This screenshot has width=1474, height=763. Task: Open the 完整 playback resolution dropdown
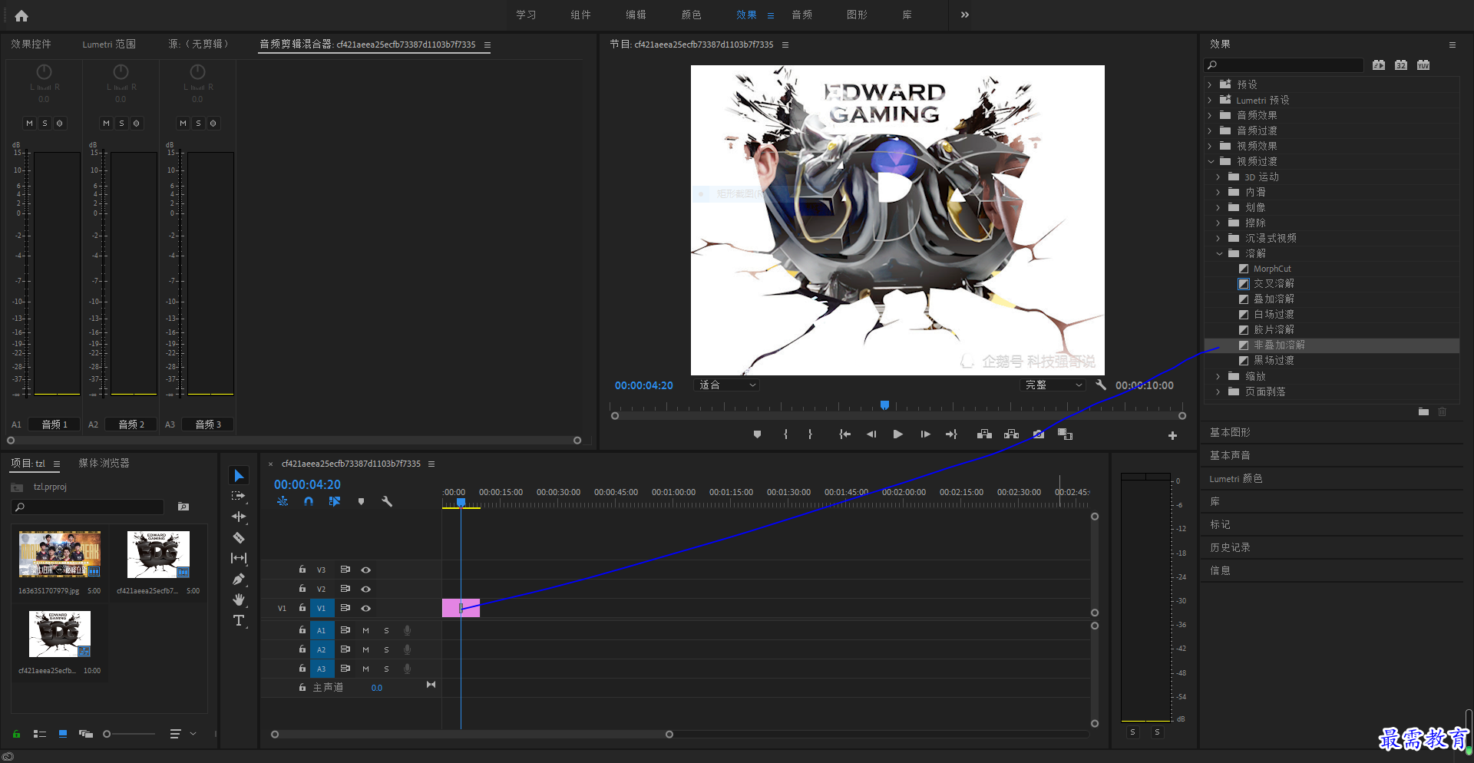1053,385
